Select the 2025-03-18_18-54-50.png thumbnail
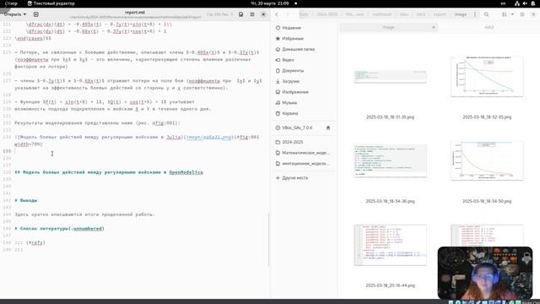 coord(487,160)
